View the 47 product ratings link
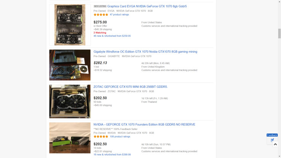This screenshot has width=281, height=158. pos(119,15)
